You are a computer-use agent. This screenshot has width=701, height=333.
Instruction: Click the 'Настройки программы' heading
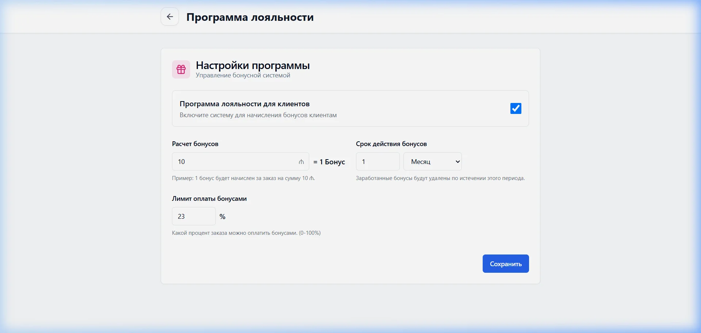[x=253, y=65]
